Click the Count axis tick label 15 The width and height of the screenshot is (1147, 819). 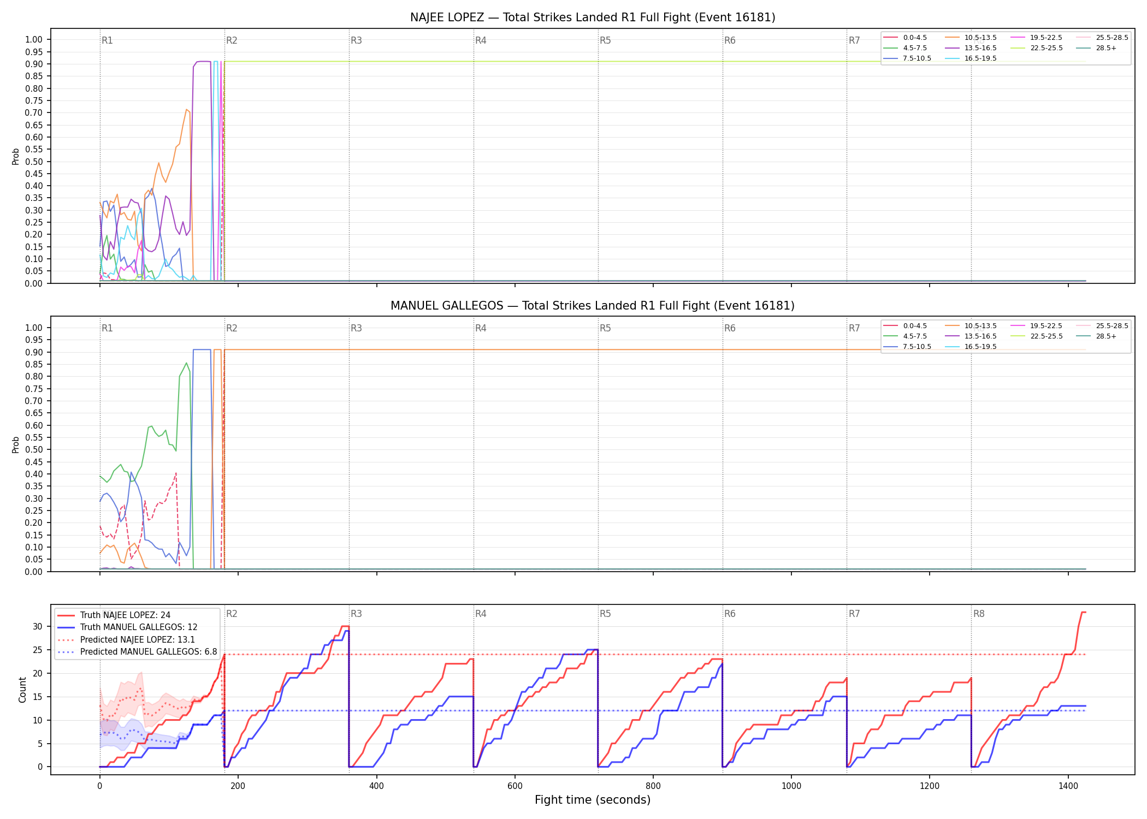(37, 697)
